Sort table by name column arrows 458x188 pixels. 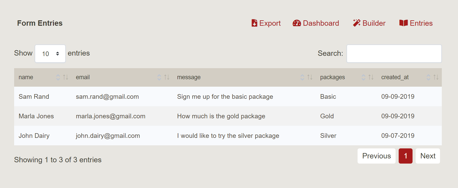click(x=62, y=77)
